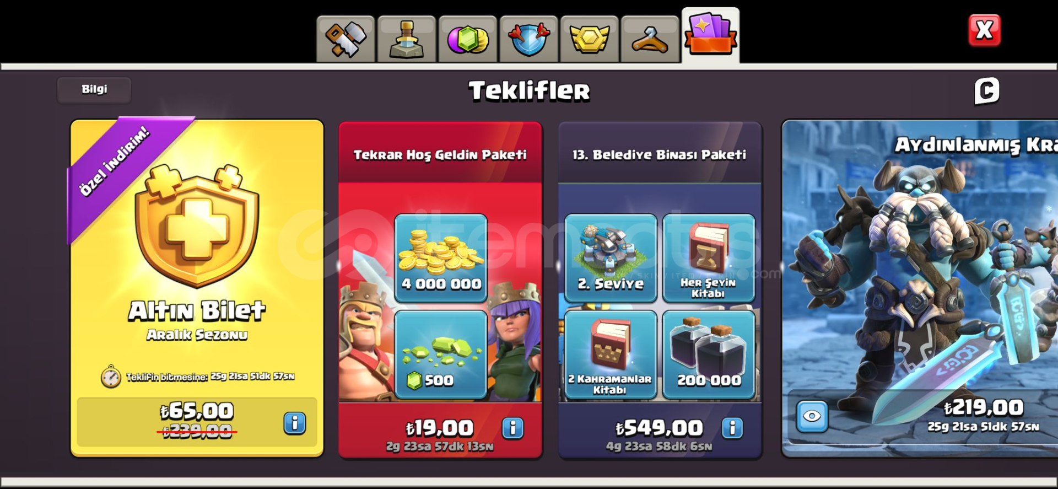Image resolution: width=1058 pixels, height=489 pixels.
Task: Click the Bilgi button
Action: (x=94, y=89)
